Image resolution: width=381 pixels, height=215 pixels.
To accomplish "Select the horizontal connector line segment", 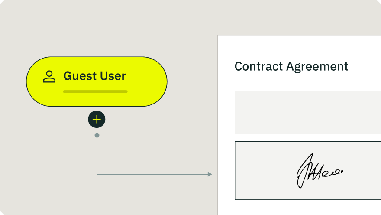I will tap(152, 174).
